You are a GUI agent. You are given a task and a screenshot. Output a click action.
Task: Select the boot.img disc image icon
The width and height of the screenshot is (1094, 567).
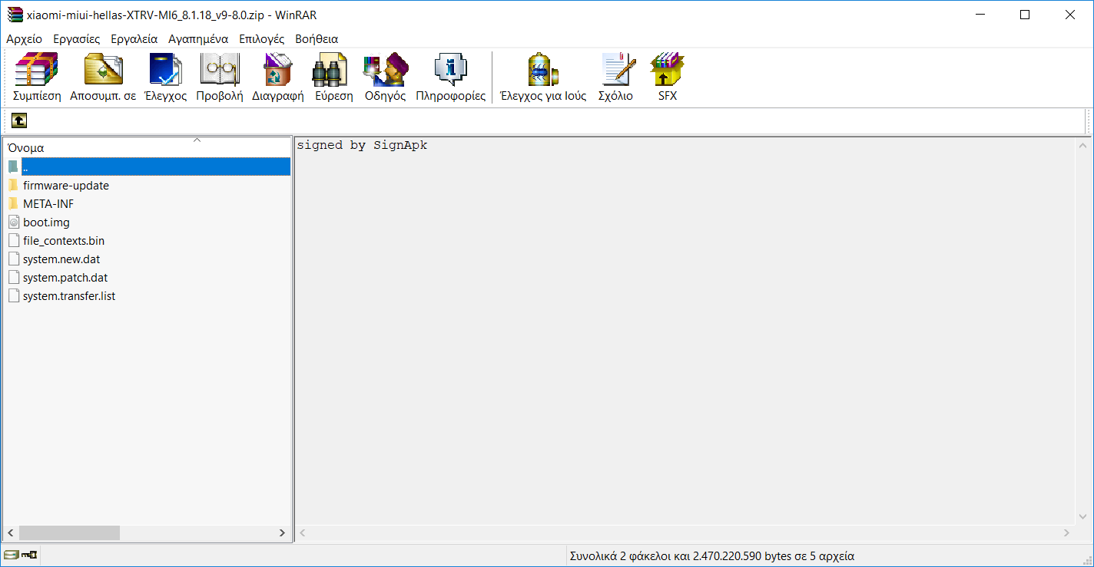pos(14,223)
